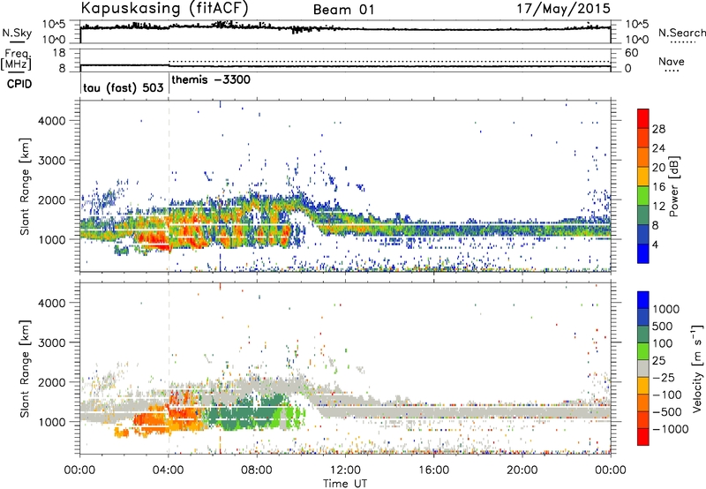Click the dashed 04:00 CPID marker line
Viewport: 706px width, 489px height.
(x=169, y=186)
